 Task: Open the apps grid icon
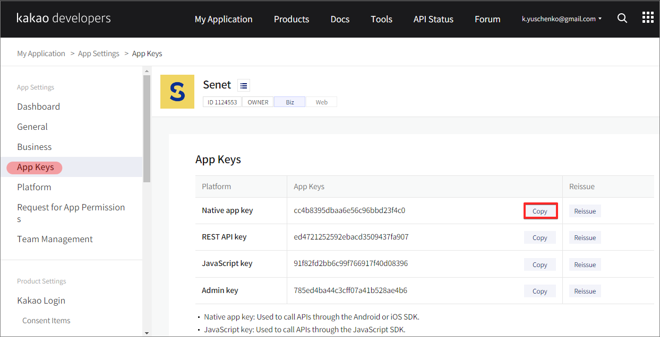648,18
